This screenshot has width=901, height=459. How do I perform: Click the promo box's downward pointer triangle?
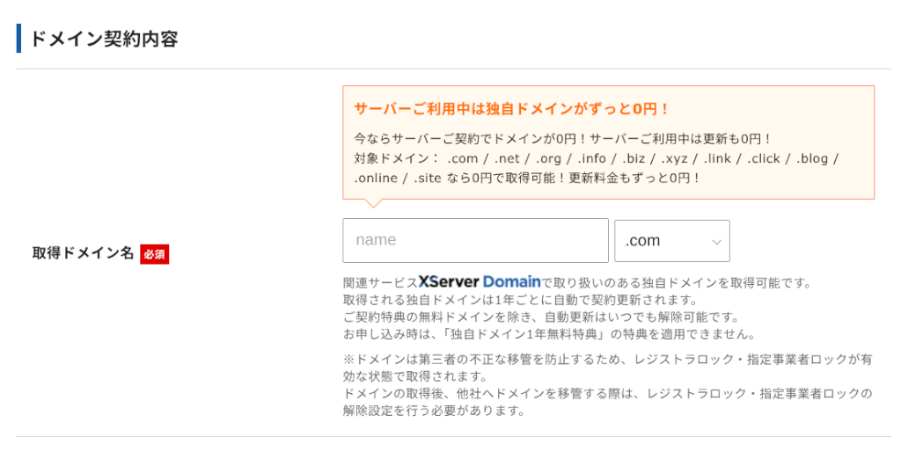point(373,204)
